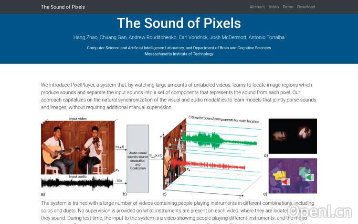Click the paragraph starting 'The system is trained'
This screenshot has width=358, height=224.
178,213
